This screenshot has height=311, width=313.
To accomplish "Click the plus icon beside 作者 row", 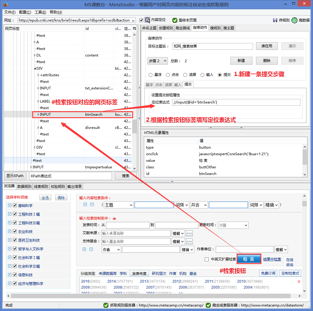I will pos(84,249).
